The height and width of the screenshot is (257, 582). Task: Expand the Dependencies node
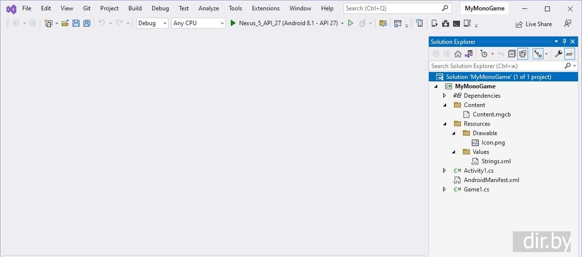pyautogui.click(x=444, y=96)
